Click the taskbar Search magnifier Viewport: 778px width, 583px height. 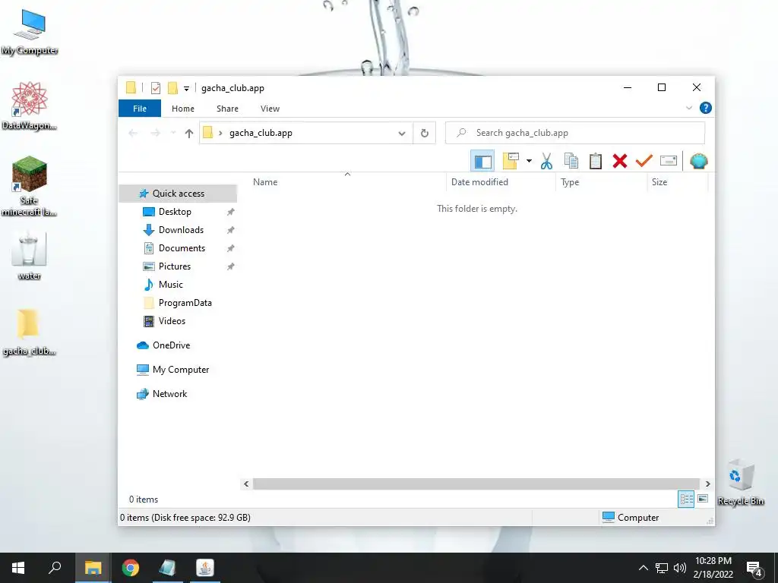(x=55, y=568)
